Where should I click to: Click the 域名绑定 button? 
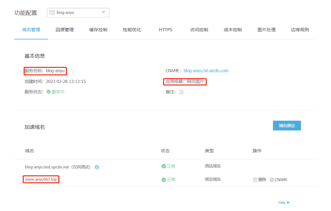pos(287,126)
